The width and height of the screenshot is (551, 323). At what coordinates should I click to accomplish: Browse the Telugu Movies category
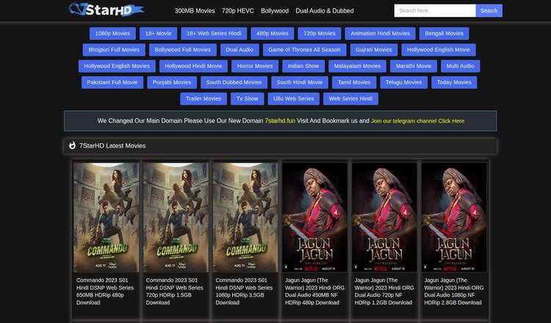[404, 82]
